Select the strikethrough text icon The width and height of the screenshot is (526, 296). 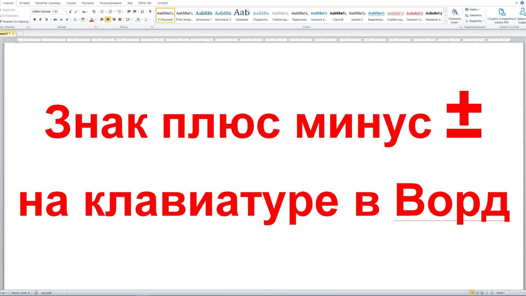pyautogui.click(x=55, y=19)
